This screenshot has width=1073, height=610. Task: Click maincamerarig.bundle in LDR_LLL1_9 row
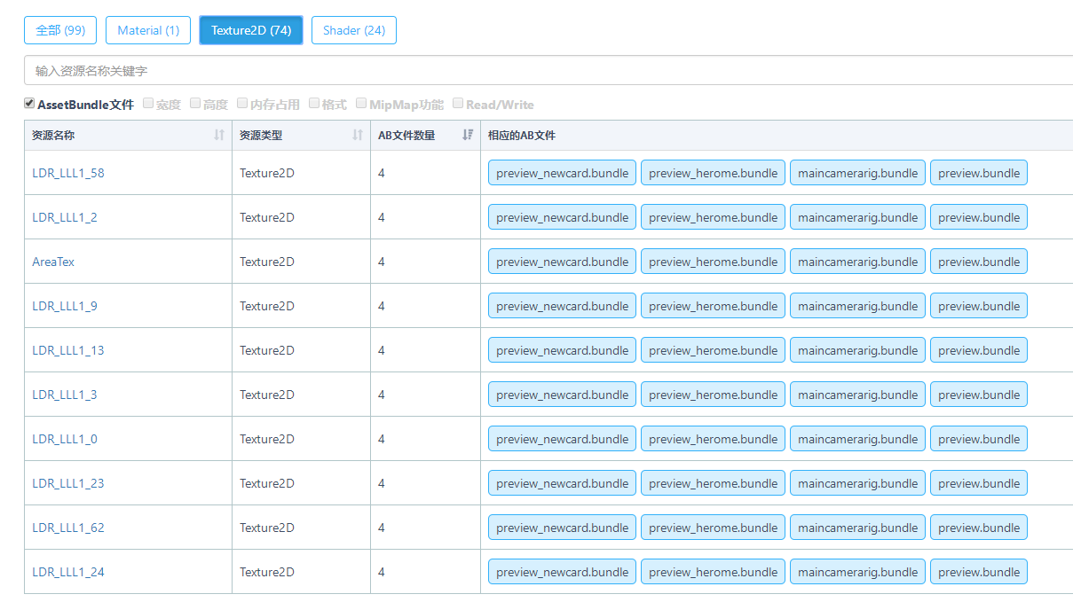(857, 306)
